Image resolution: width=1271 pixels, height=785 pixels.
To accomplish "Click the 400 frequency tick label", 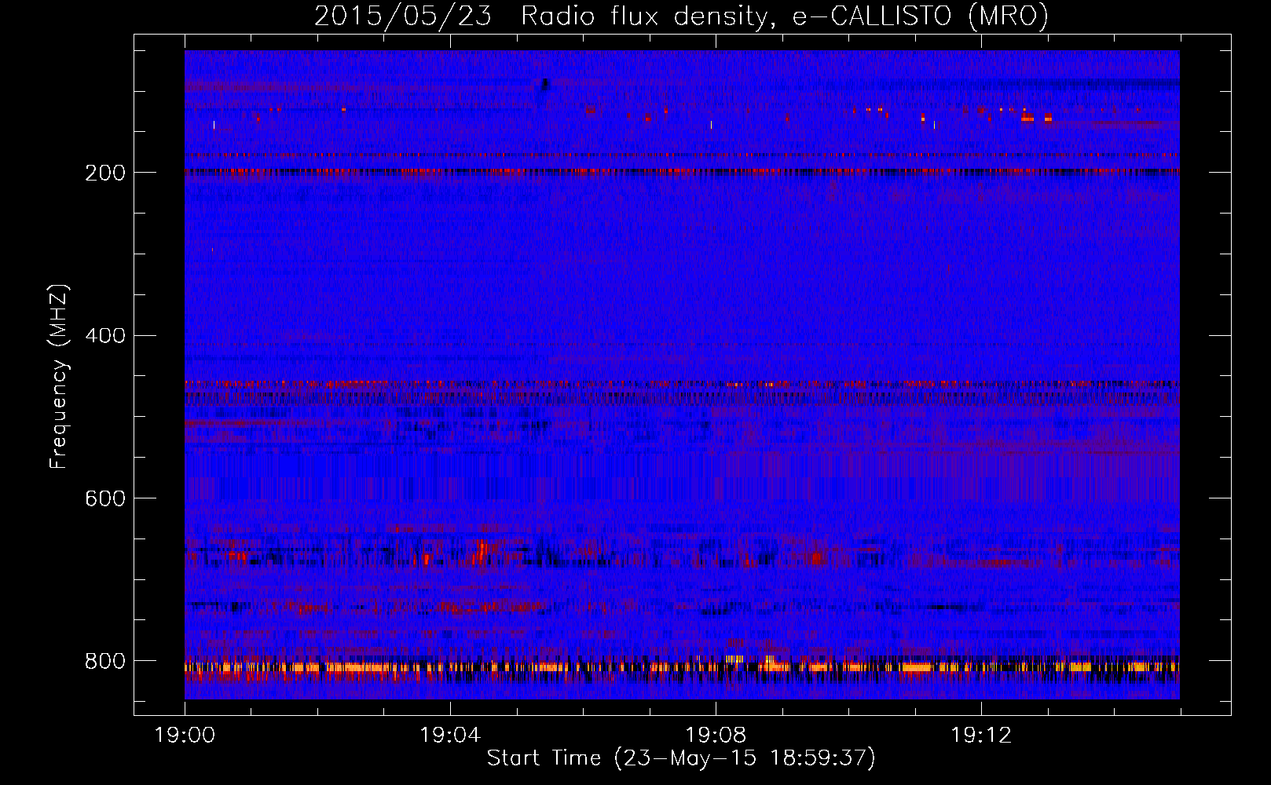I will click(105, 336).
